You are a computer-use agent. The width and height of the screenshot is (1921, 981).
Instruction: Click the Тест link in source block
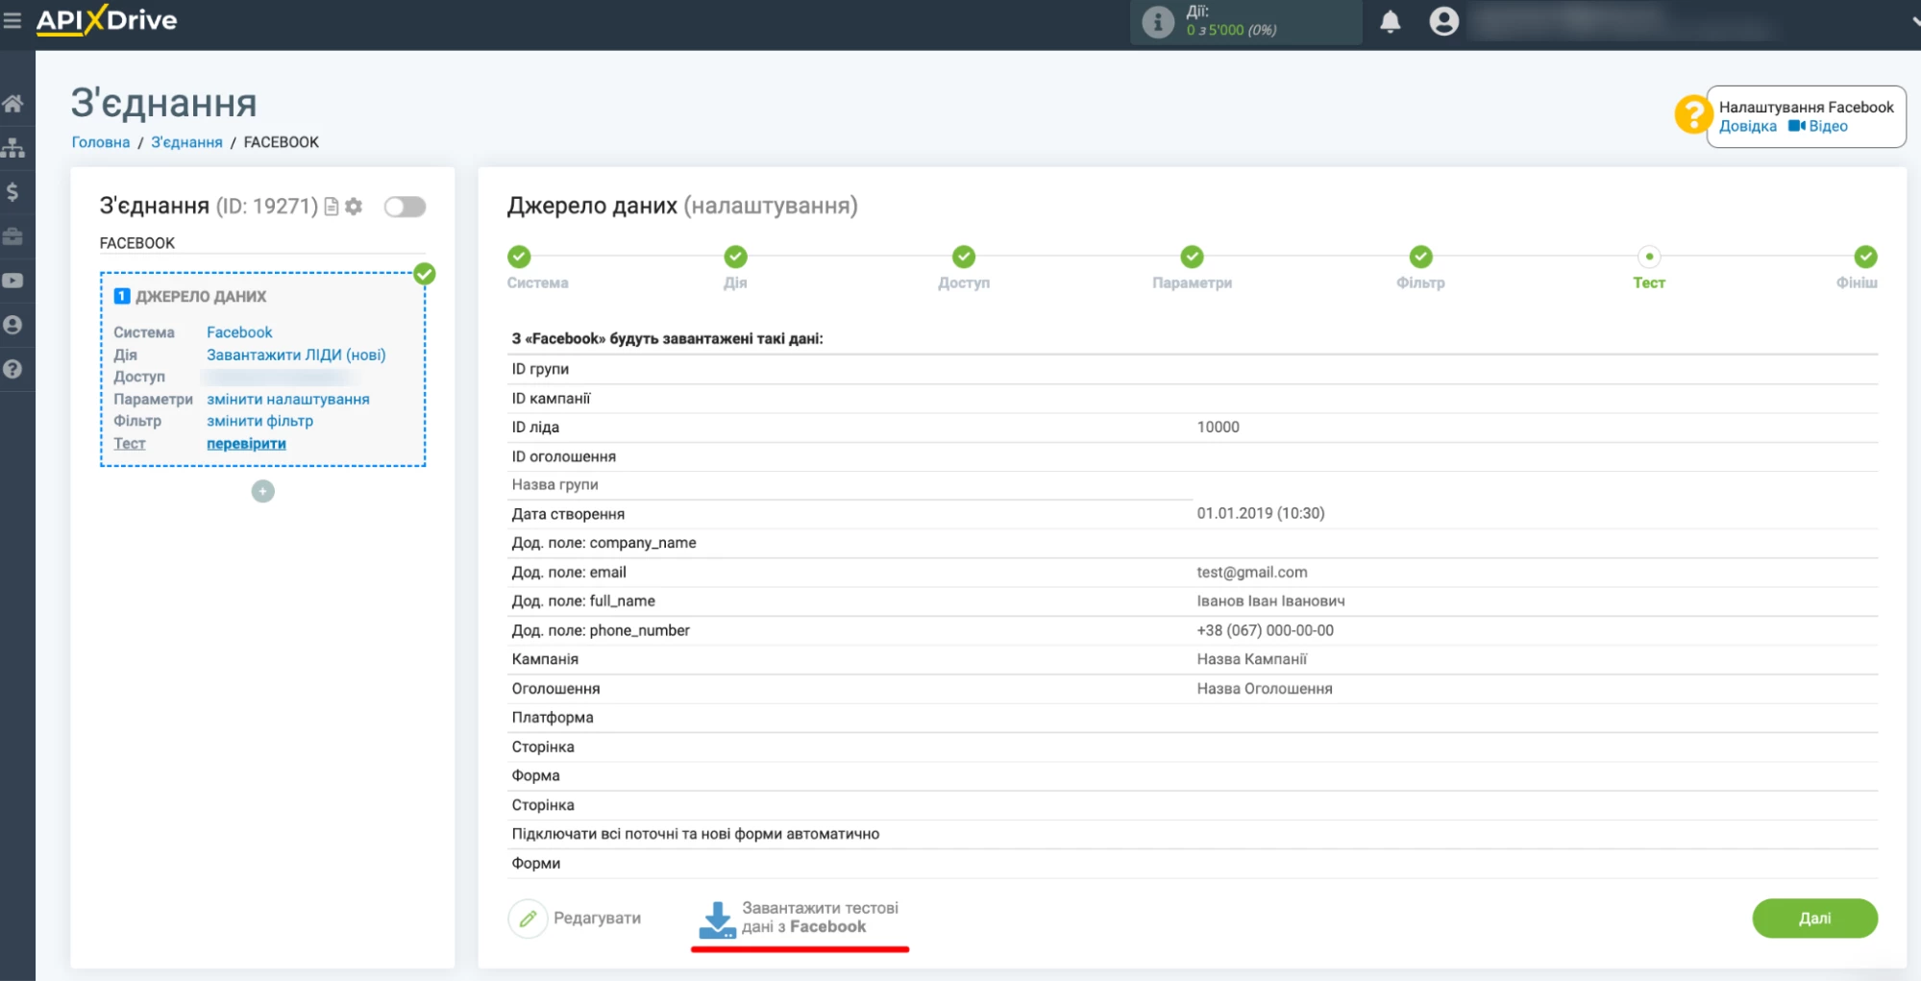[x=130, y=444]
